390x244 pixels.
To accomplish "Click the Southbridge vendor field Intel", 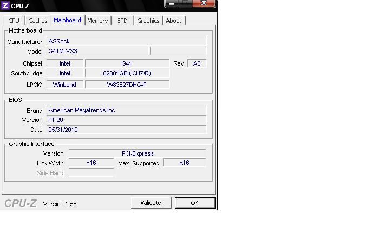I will [65, 73].
